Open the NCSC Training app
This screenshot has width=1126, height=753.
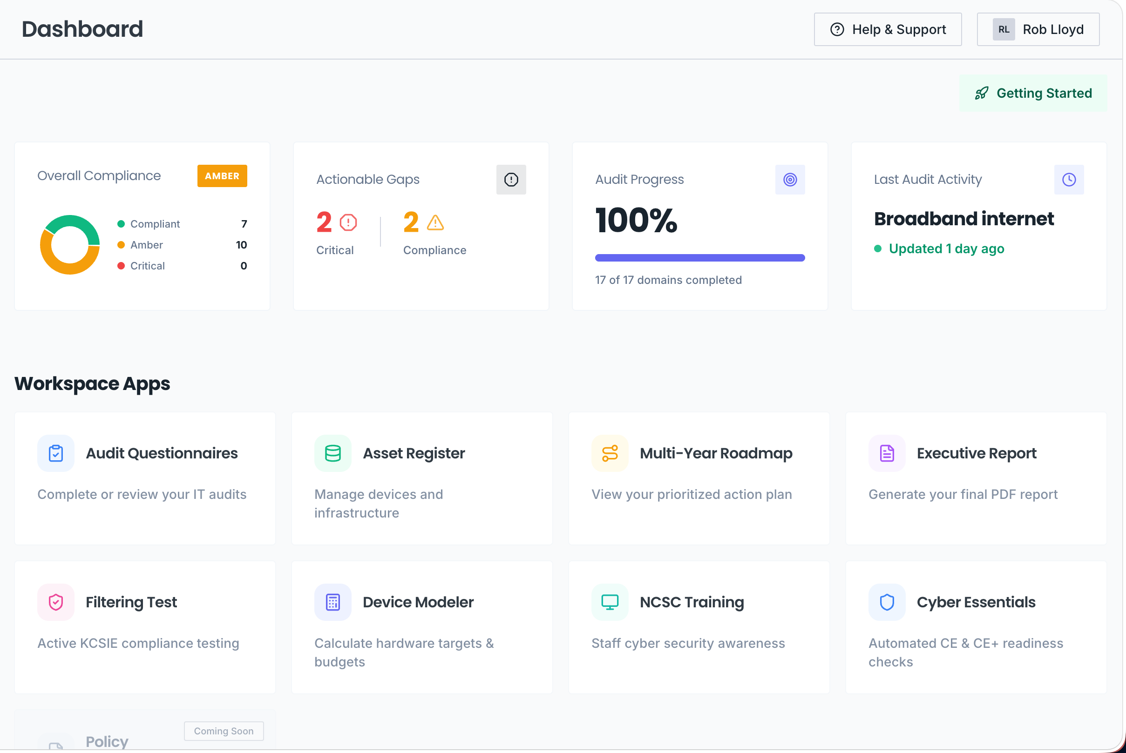pos(699,627)
